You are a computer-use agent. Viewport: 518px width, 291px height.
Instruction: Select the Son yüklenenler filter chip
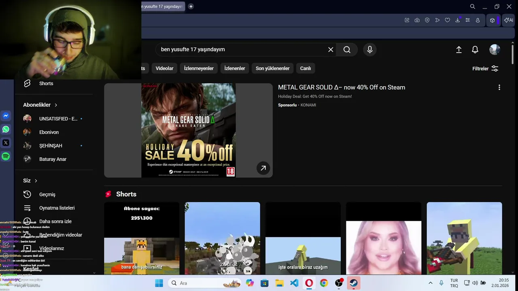[272, 68]
